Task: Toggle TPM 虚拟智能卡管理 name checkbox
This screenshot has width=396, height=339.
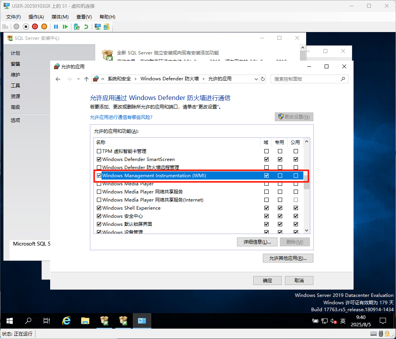Action: click(99, 151)
